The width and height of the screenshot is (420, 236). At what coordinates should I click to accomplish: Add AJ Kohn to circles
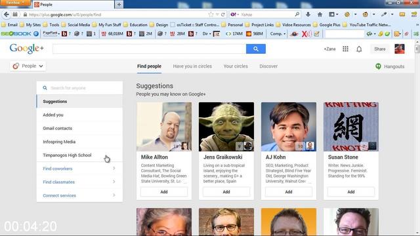(x=289, y=192)
